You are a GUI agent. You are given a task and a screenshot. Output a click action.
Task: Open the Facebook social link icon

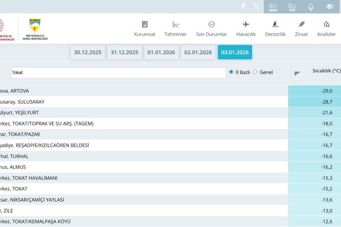pyautogui.click(x=243, y=7)
